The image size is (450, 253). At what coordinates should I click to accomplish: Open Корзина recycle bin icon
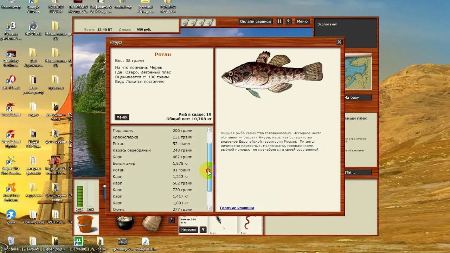11,244
